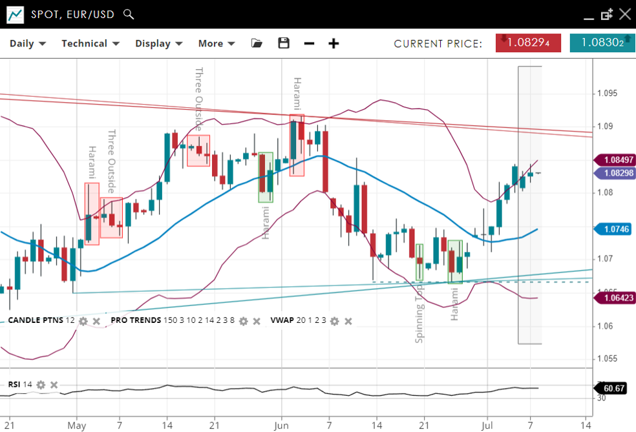636x432 pixels.
Task: Open the Display options dropdown
Action: tap(159, 43)
